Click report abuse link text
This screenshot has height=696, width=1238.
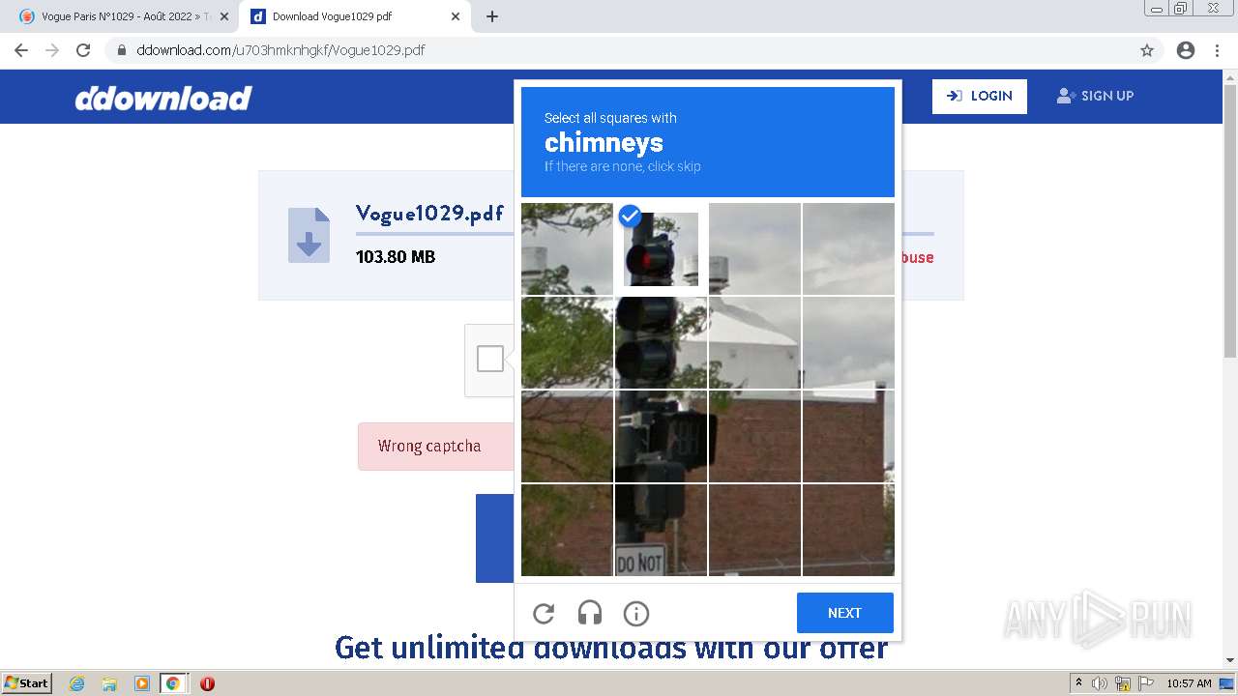click(918, 257)
